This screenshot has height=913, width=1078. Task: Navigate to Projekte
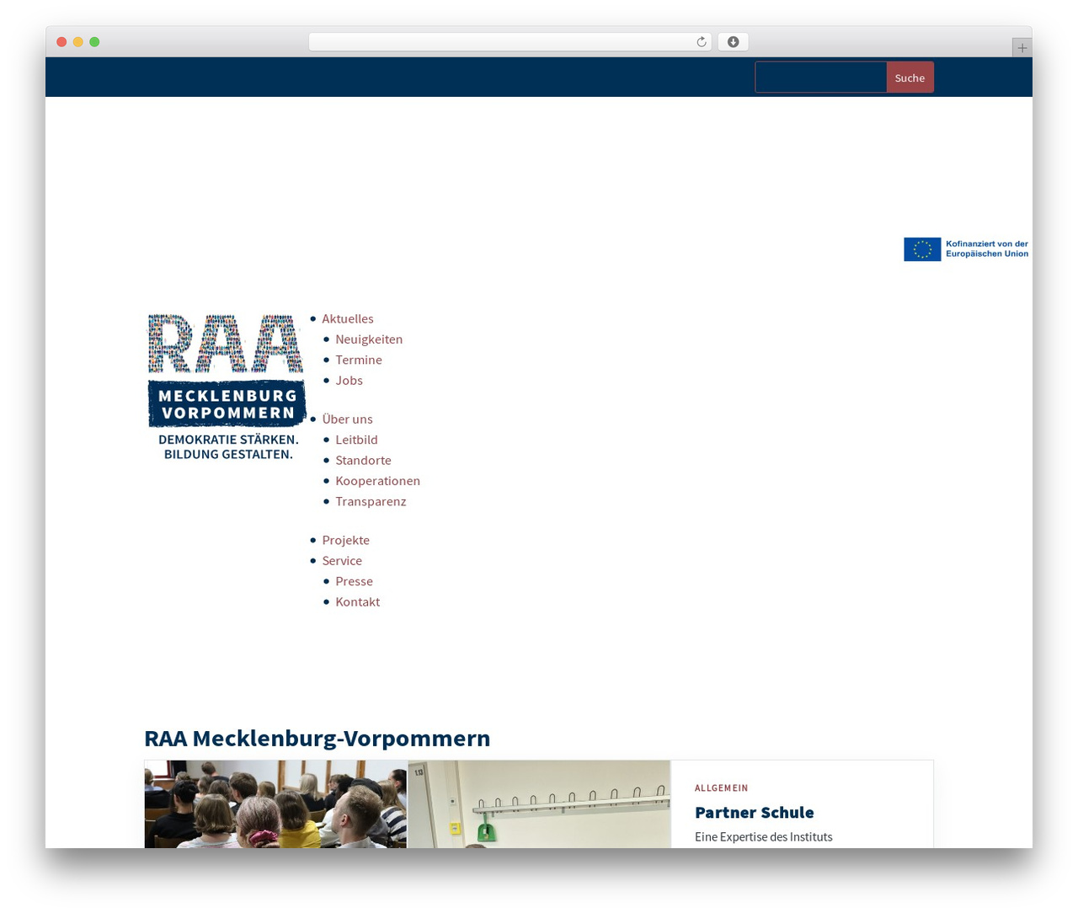(345, 540)
